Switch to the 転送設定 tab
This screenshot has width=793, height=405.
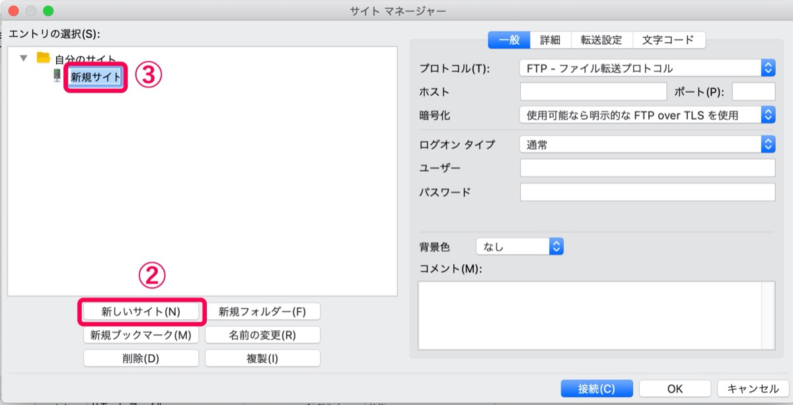pos(601,40)
